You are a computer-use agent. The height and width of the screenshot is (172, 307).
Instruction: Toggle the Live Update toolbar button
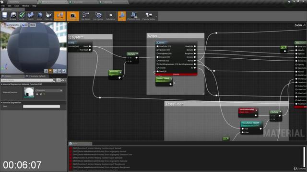[x=98, y=16]
